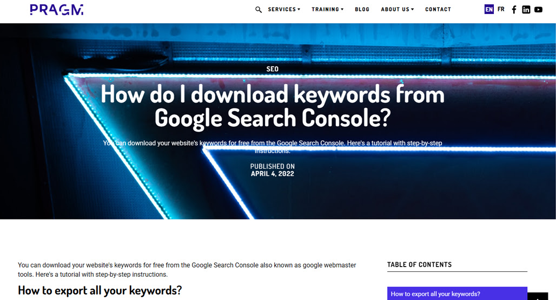
Task: Click the 'How to export all your keywords?' heading
Action: click(x=100, y=290)
